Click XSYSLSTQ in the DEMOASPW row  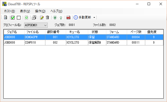click(77, 37)
